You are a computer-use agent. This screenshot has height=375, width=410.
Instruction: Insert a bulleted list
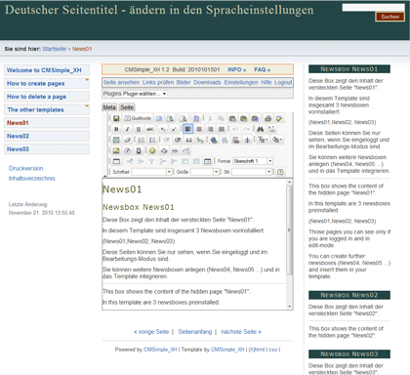(152, 140)
